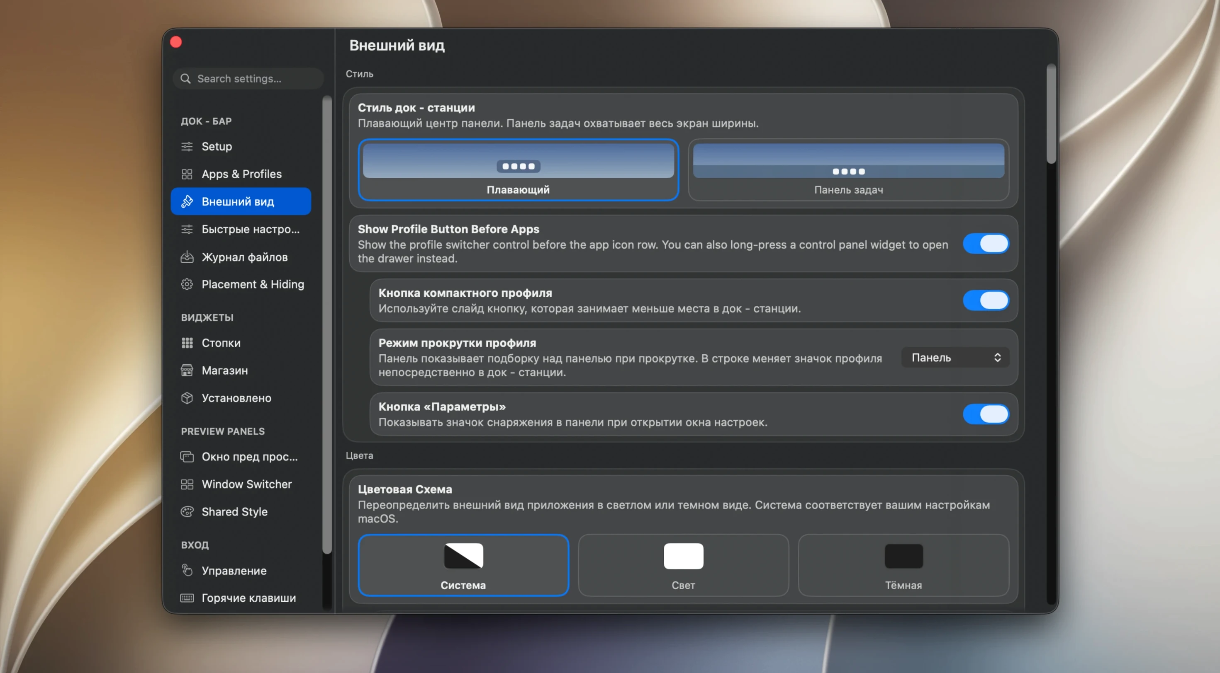Open Shared Style preview panel settings
The width and height of the screenshot is (1220, 673).
pos(241,512)
